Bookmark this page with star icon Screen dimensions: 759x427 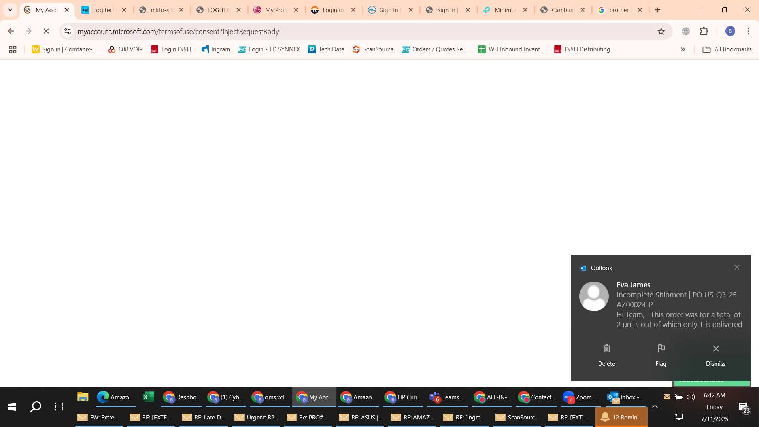click(661, 31)
